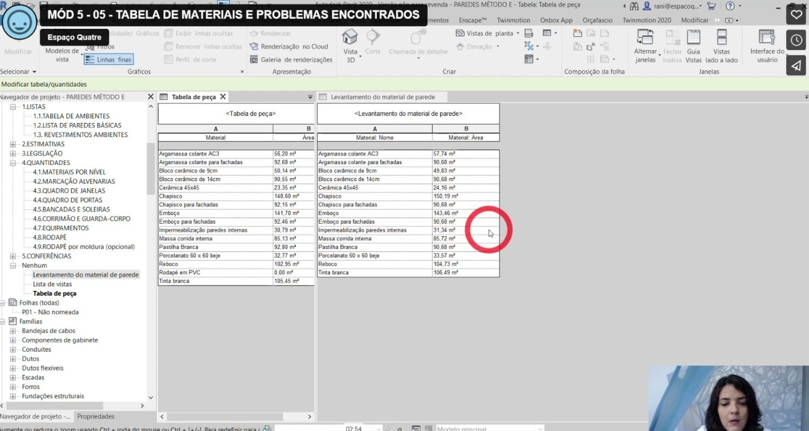Collapse the 4.QUANTIDADES tree node
Image resolution: width=809 pixels, height=431 pixels.
tap(13, 163)
